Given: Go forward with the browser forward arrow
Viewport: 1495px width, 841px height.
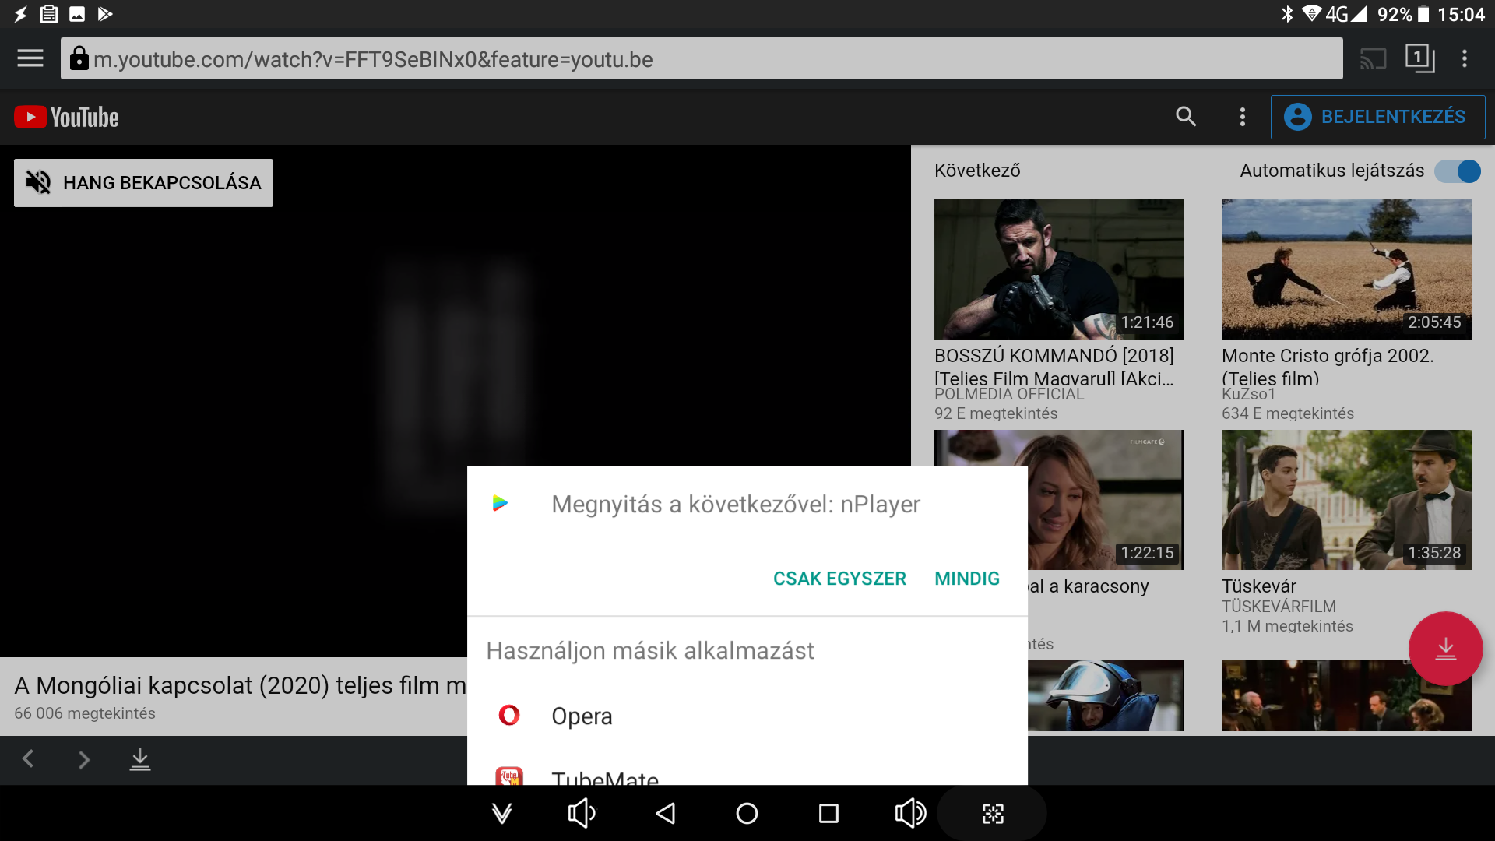Looking at the screenshot, I should pyautogui.click(x=84, y=759).
